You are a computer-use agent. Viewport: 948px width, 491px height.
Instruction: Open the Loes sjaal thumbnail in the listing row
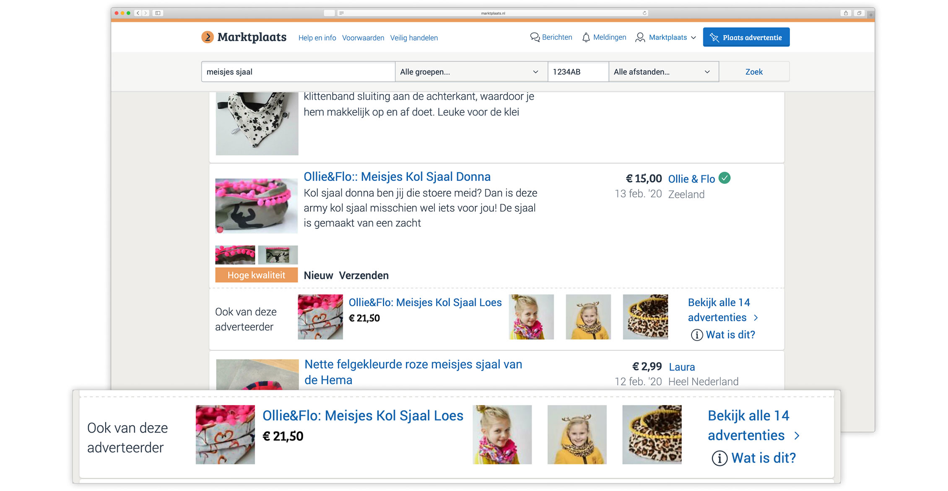pos(320,317)
